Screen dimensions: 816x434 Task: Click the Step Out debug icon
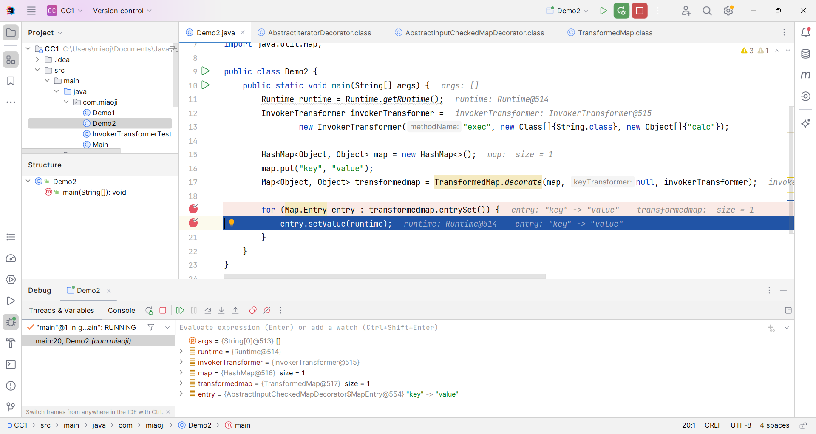(x=235, y=311)
